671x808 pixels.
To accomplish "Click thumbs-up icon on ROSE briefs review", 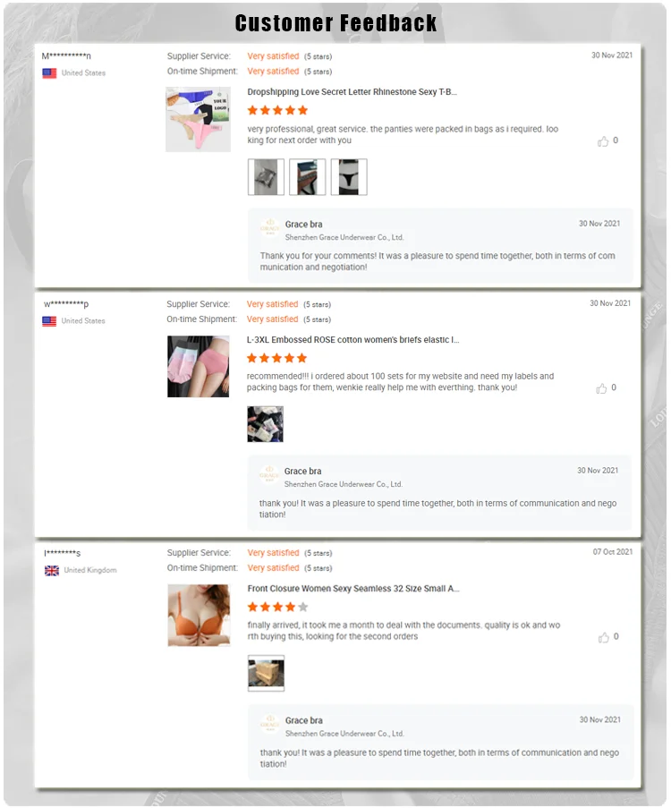I will pyautogui.click(x=601, y=388).
